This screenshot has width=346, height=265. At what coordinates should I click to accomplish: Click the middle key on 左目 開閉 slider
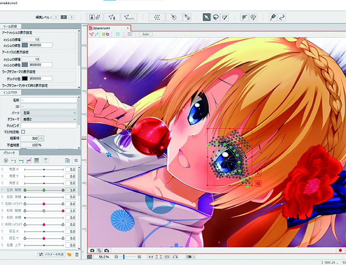point(44,190)
